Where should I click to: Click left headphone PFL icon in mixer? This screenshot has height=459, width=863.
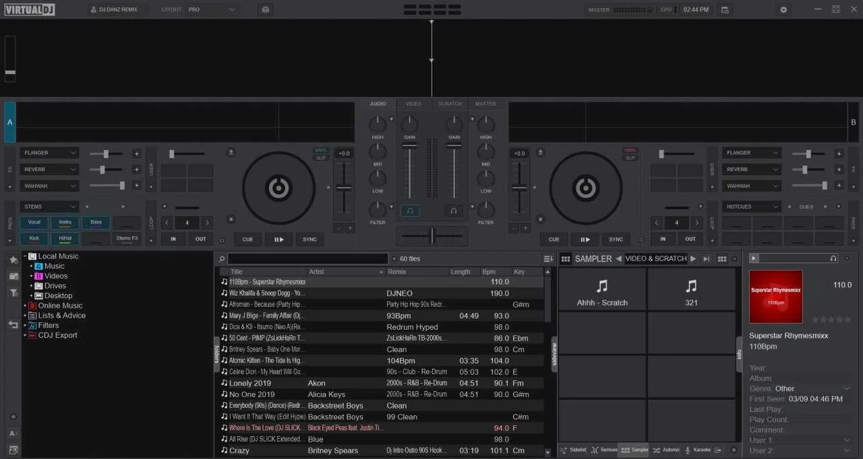pyautogui.click(x=410, y=211)
